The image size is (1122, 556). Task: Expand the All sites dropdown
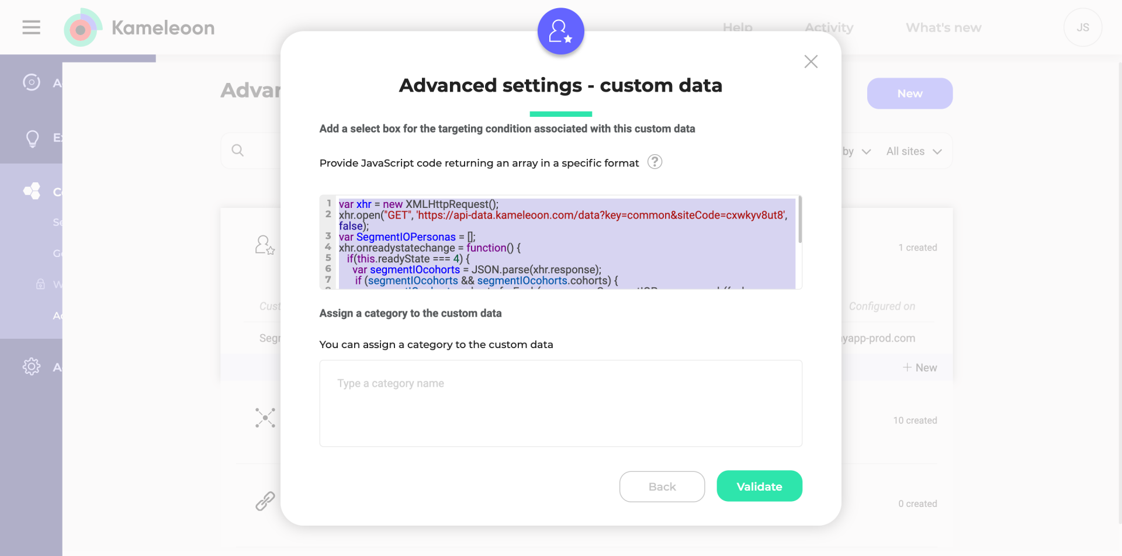[914, 151]
